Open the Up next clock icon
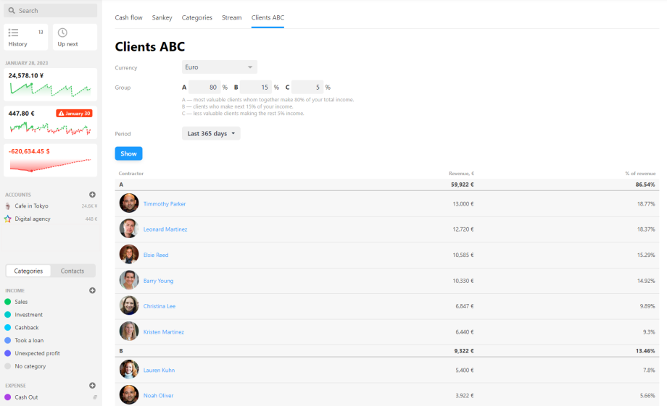The image size is (667, 406). coord(62,33)
